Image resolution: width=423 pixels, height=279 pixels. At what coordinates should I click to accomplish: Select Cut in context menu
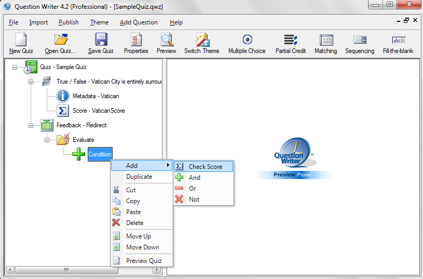[142, 190]
